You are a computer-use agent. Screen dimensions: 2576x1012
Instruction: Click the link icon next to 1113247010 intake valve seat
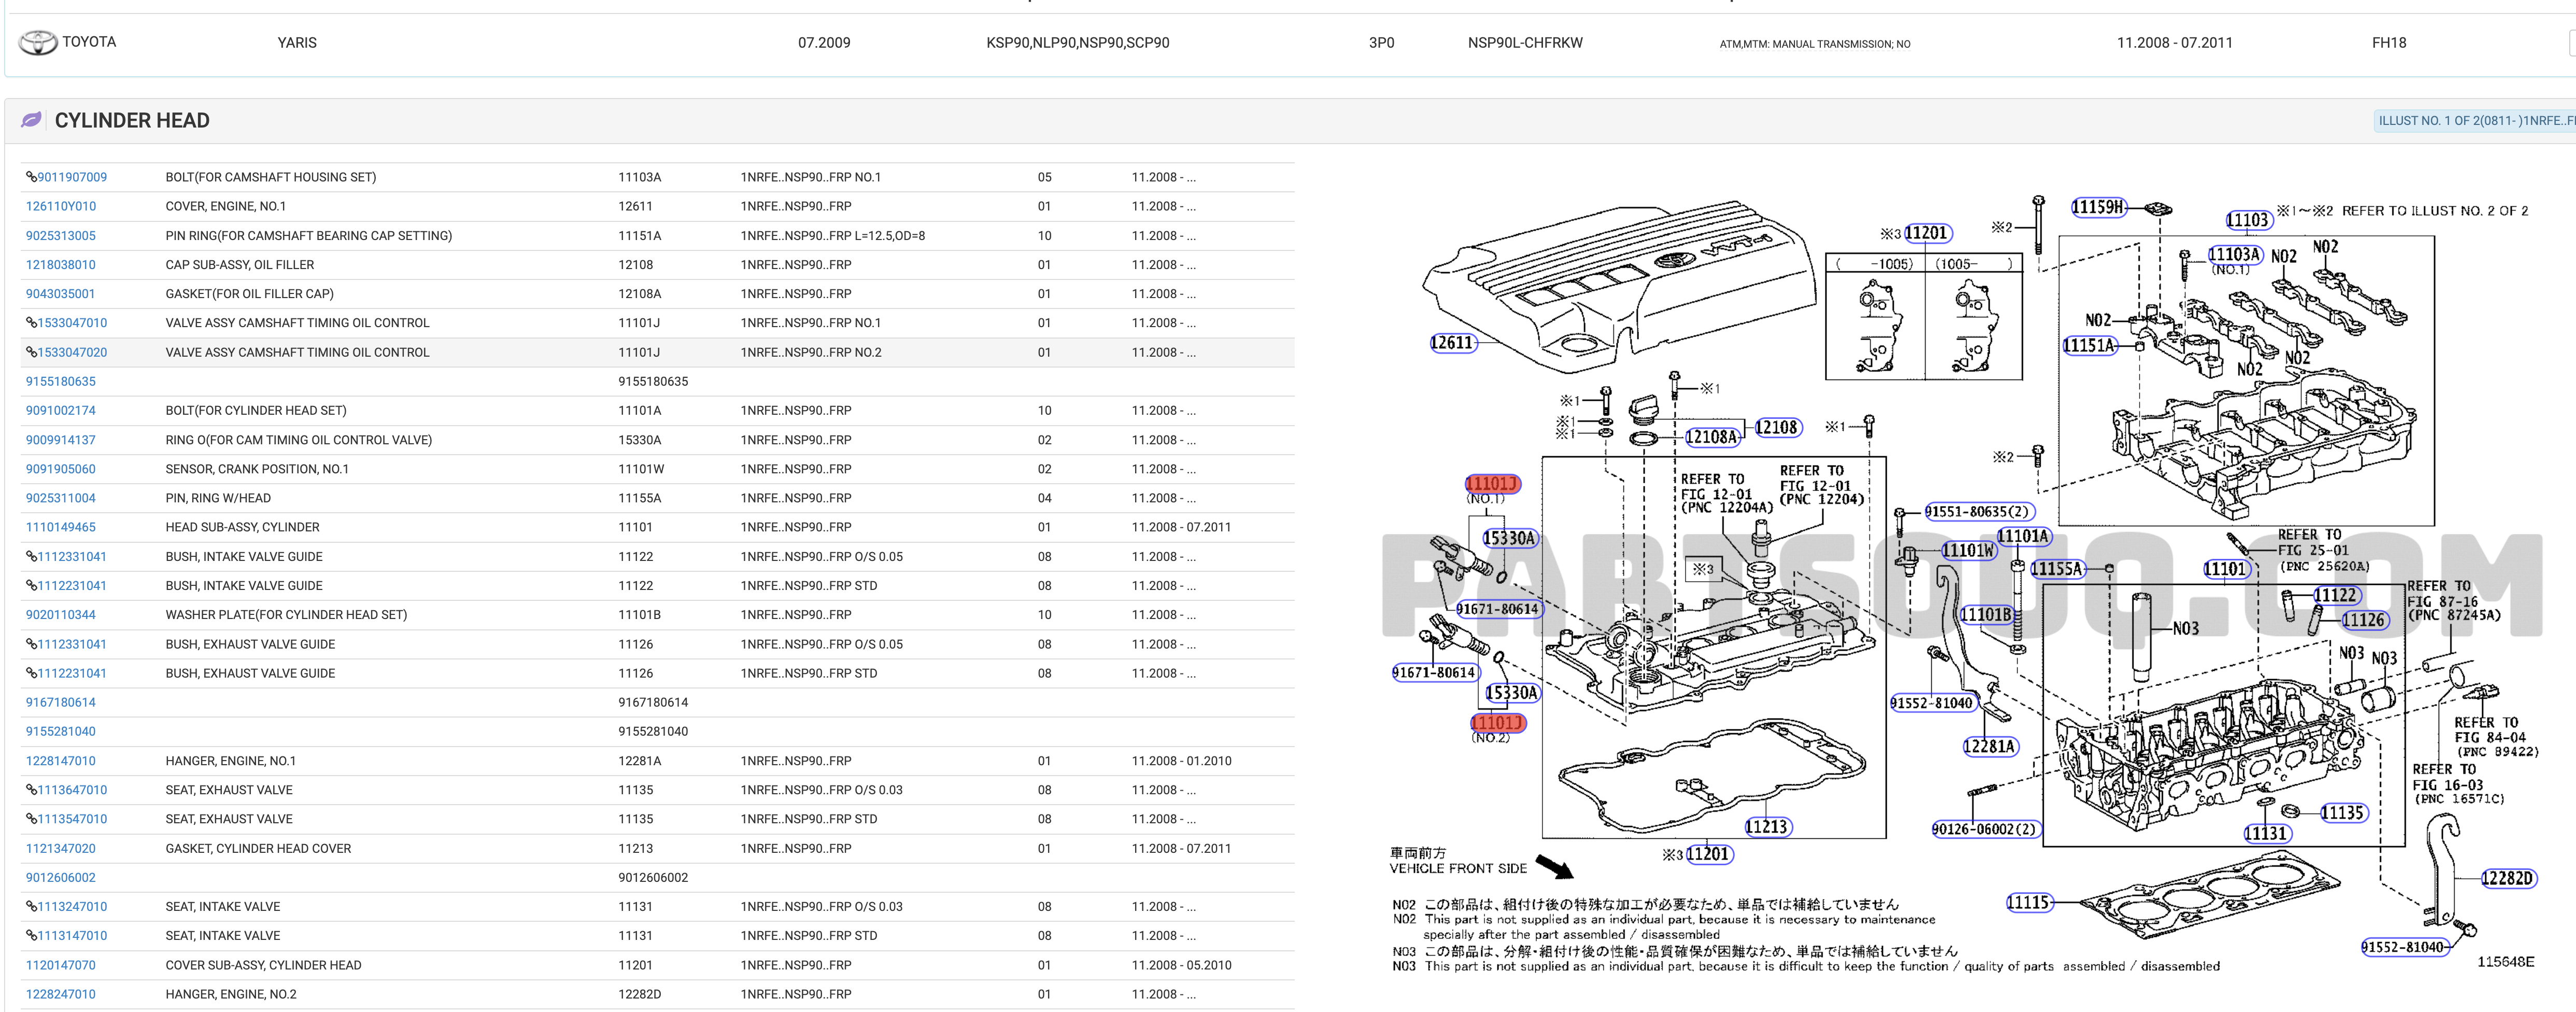point(31,906)
